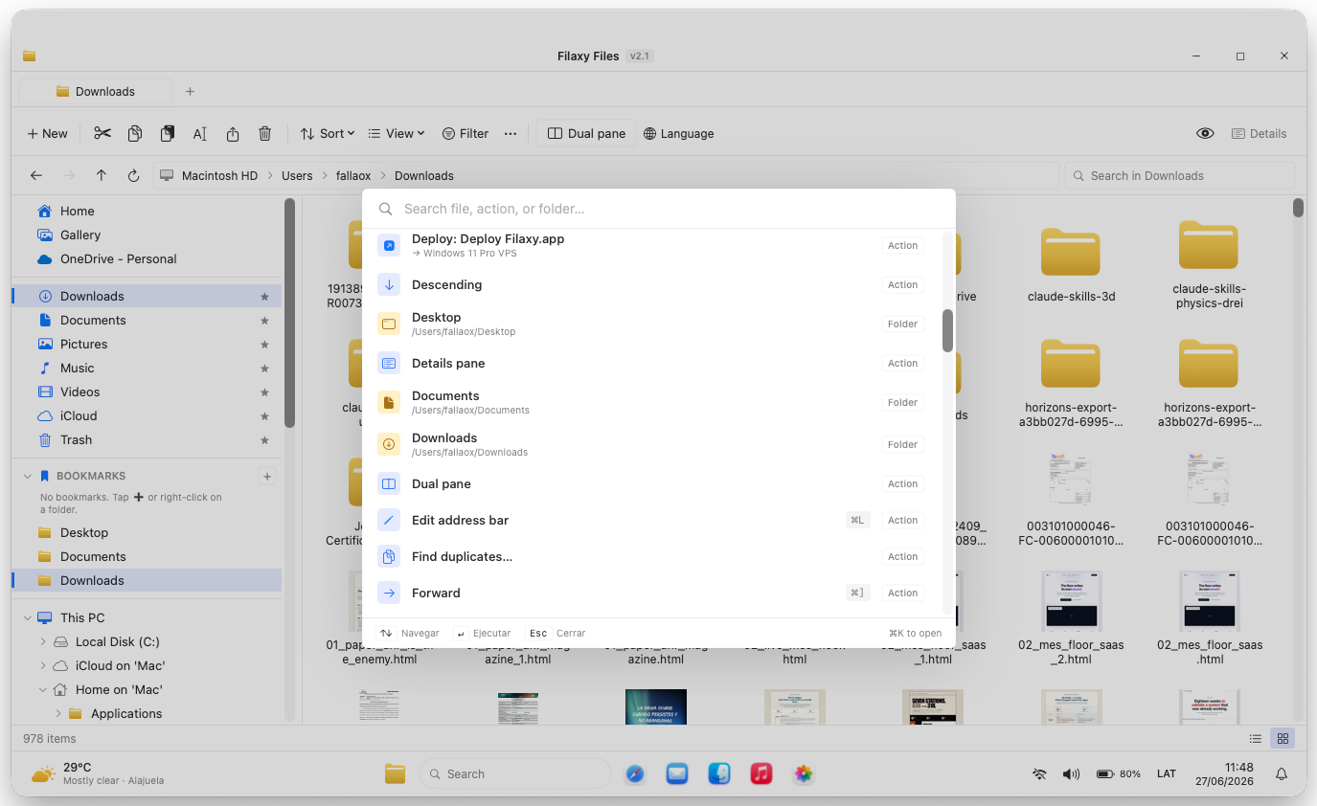The height and width of the screenshot is (806, 1317).
Task: Open Safari from the taskbar
Action: [635, 773]
